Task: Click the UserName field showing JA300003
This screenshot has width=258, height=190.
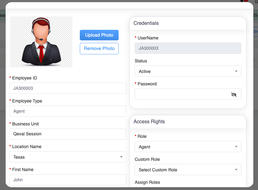Action: coord(188,48)
